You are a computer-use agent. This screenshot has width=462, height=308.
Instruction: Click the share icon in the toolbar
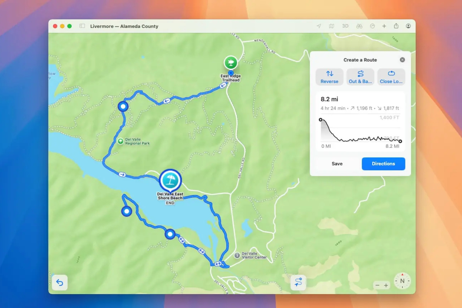click(x=396, y=26)
